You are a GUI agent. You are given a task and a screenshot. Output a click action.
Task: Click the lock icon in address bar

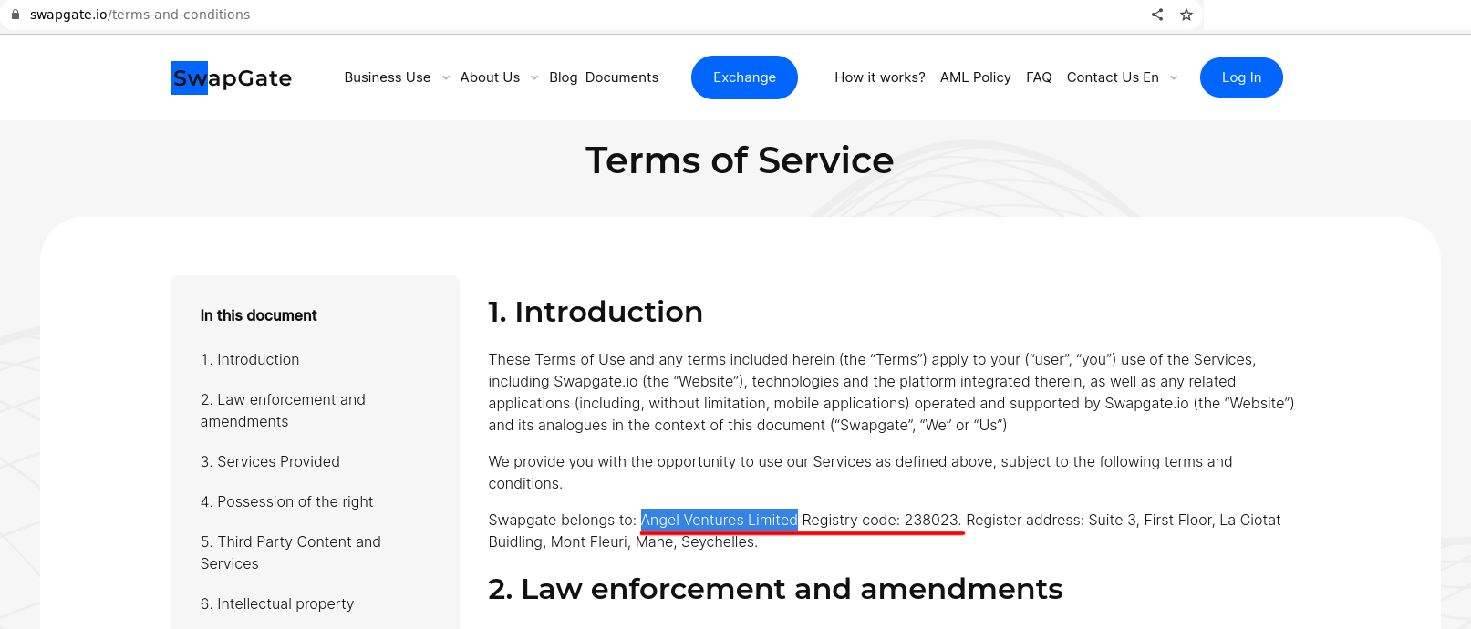click(15, 15)
